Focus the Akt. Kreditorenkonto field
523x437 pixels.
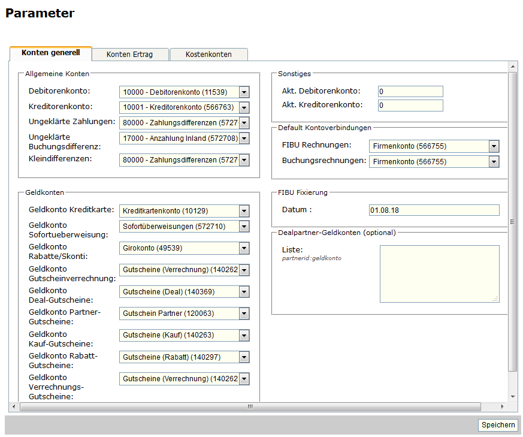coord(410,106)
